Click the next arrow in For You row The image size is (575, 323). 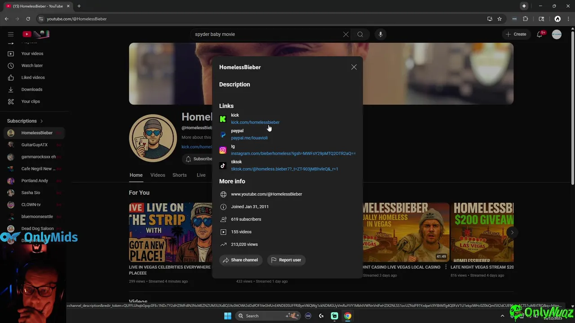tap(512, 232)
